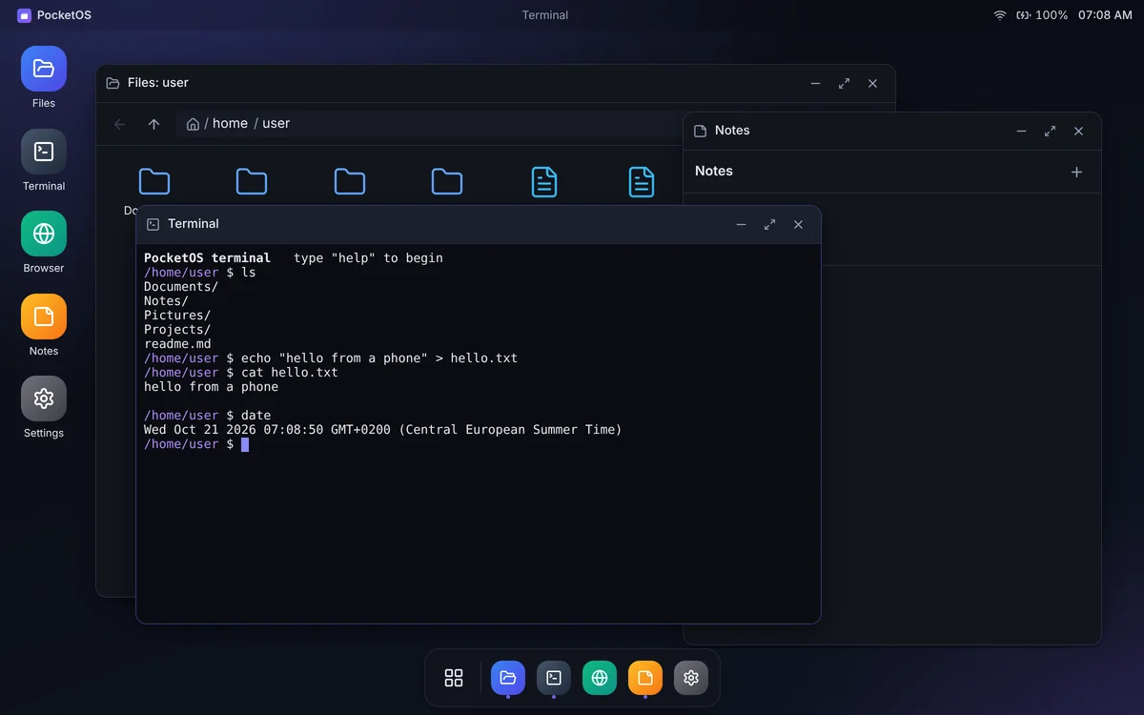The image size is (1144, 715).
Task: Click the PocketOS logo in top bar
Action: [25, 15]
